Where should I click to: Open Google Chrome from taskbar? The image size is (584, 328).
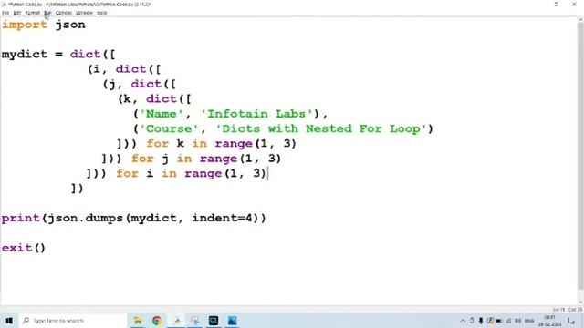157,321
